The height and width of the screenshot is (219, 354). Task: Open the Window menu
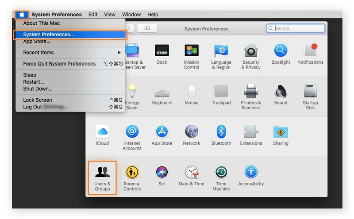click(x=131, y=15)
